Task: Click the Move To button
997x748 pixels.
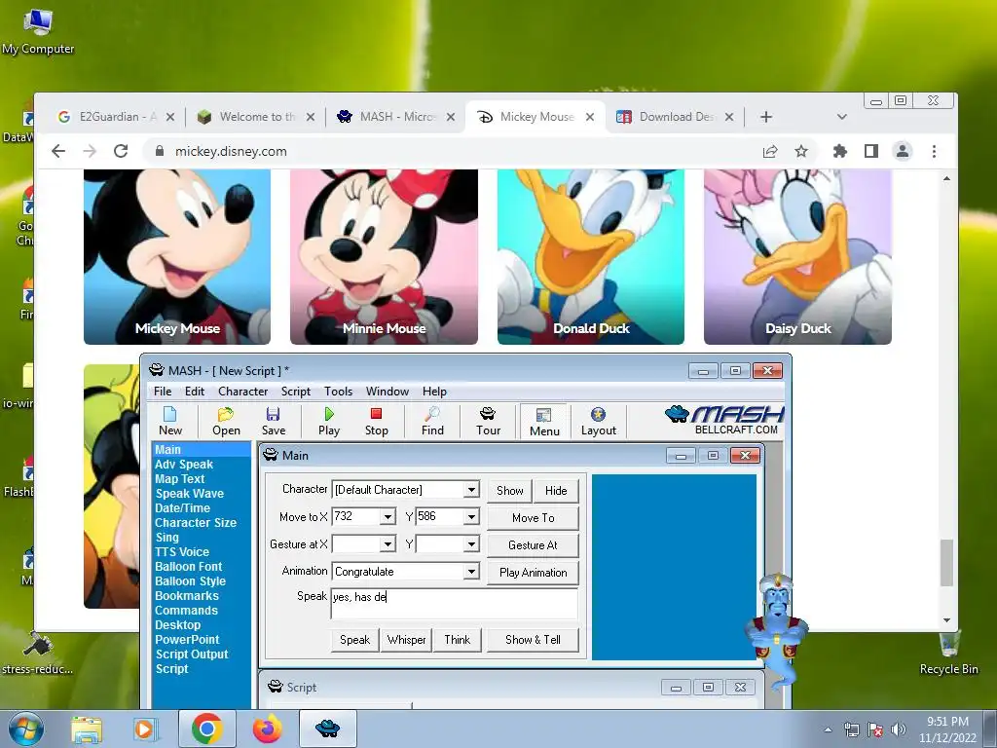Action: point(533,518)
